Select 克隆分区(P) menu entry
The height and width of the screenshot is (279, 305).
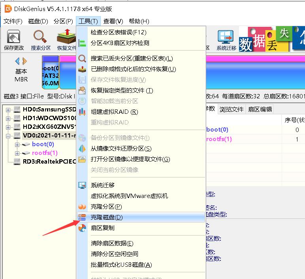[141, 207]
